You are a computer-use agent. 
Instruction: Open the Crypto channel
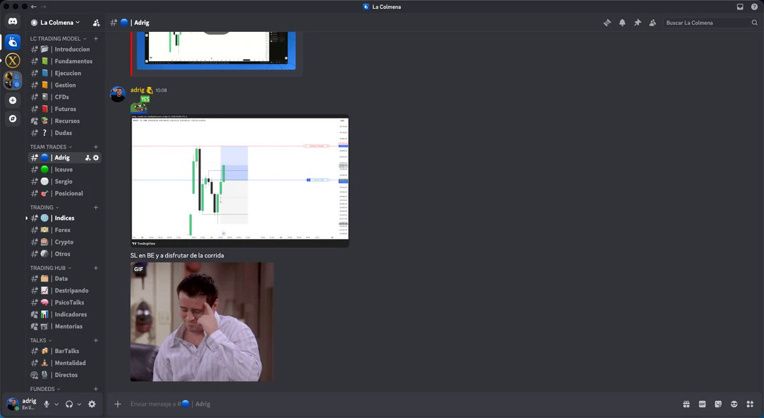pyautogui.click(x=64, y=242)
